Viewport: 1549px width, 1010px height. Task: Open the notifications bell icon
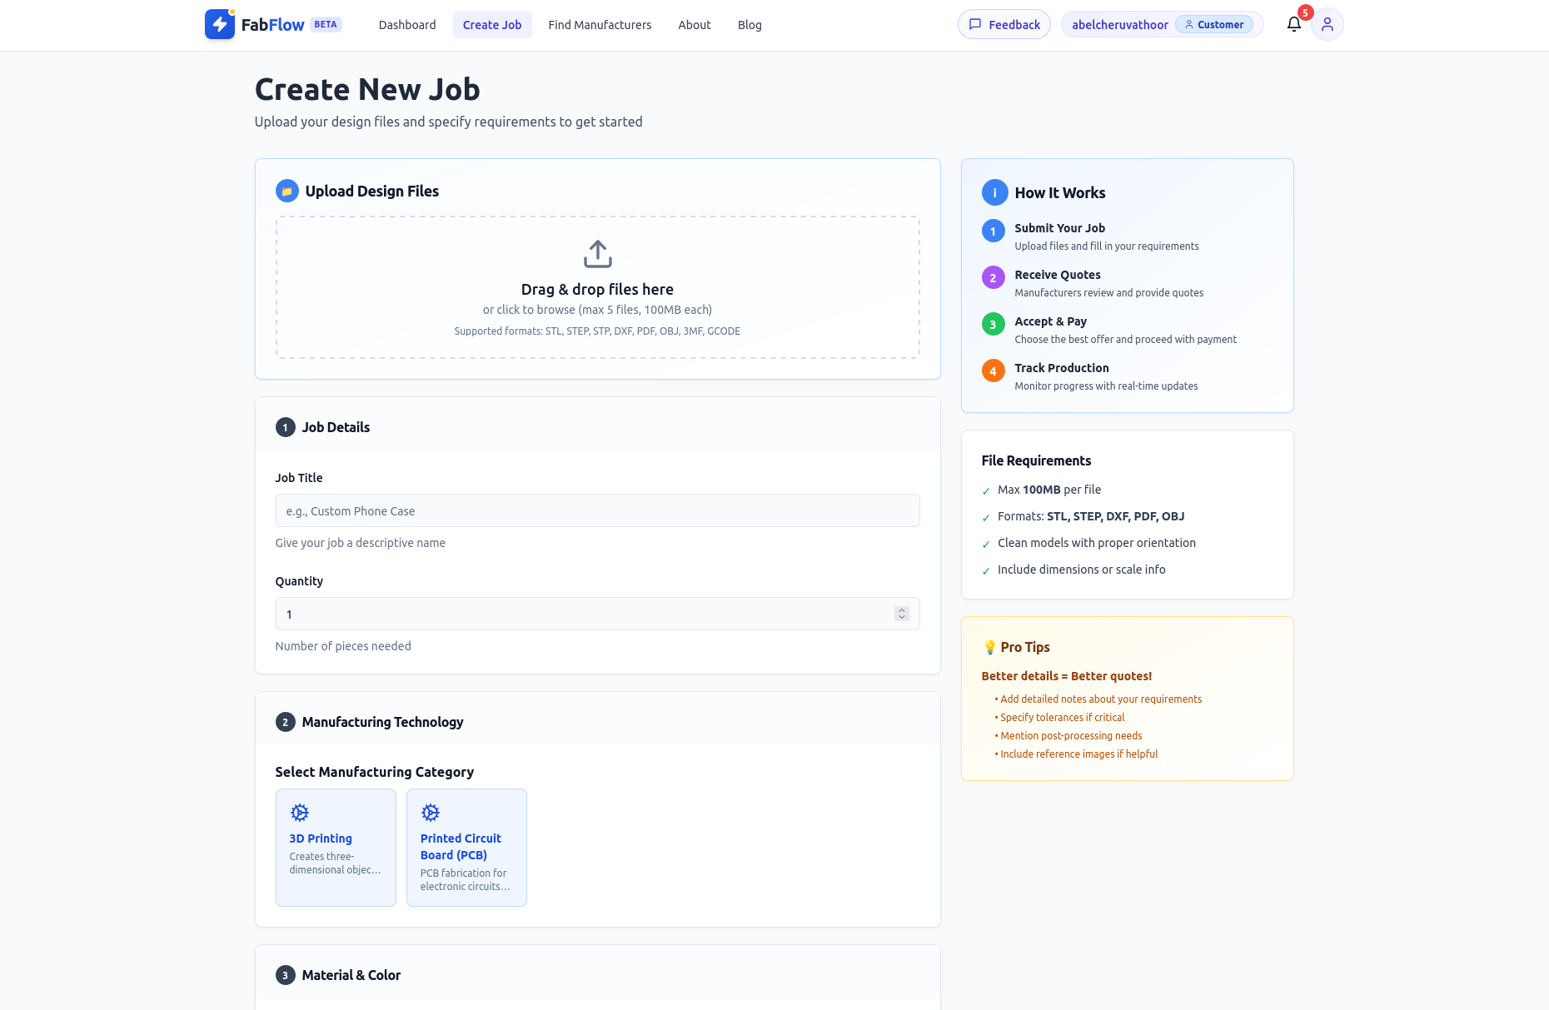1293,24
